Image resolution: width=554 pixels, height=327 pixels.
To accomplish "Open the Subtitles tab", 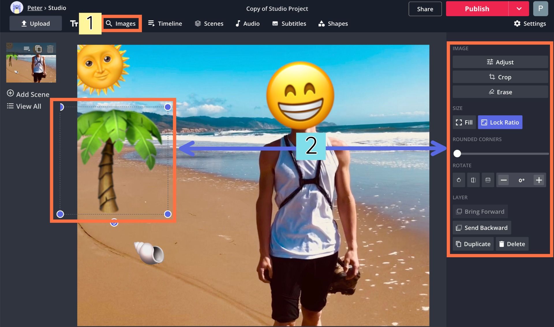I will coord(289,24).
